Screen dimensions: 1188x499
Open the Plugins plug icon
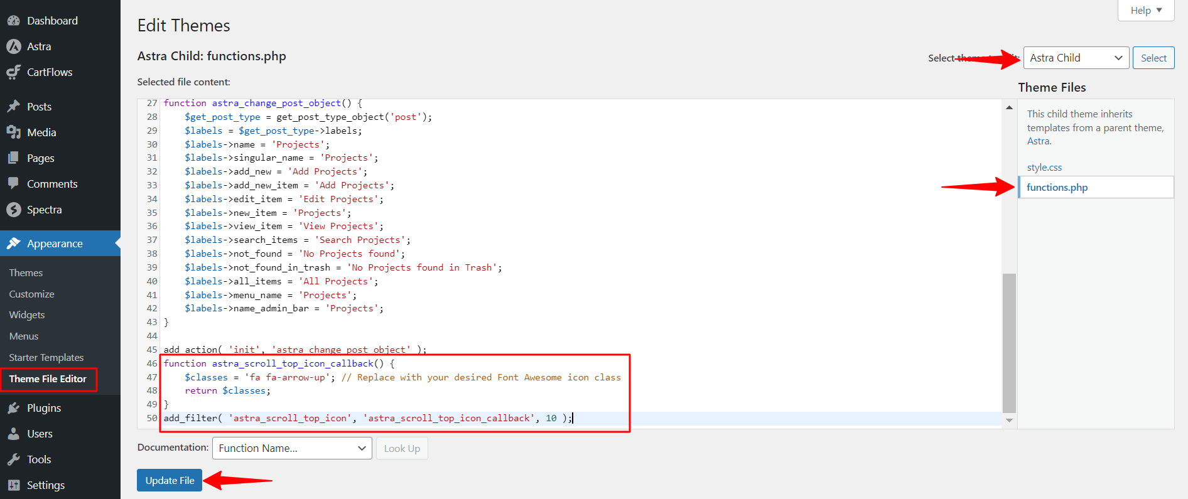click(x=14, y=408)
